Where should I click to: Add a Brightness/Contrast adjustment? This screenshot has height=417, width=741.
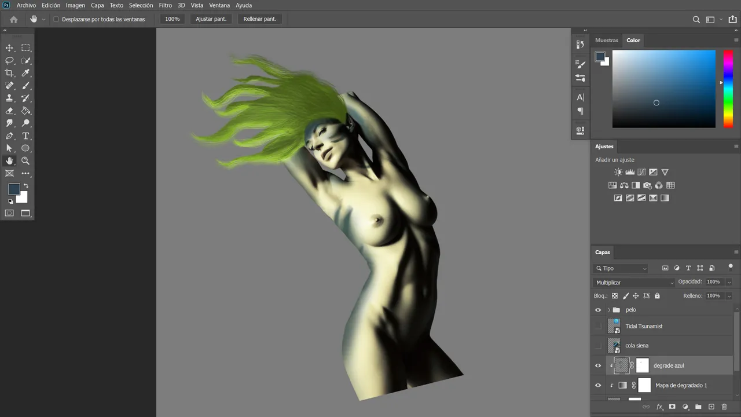pos(618,172)
